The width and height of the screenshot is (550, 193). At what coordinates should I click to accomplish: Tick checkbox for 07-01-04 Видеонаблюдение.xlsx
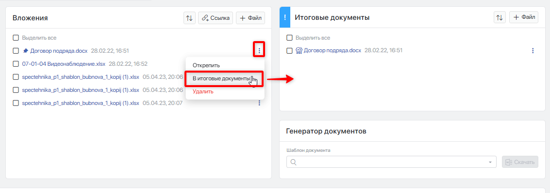(x=16, y=64)
